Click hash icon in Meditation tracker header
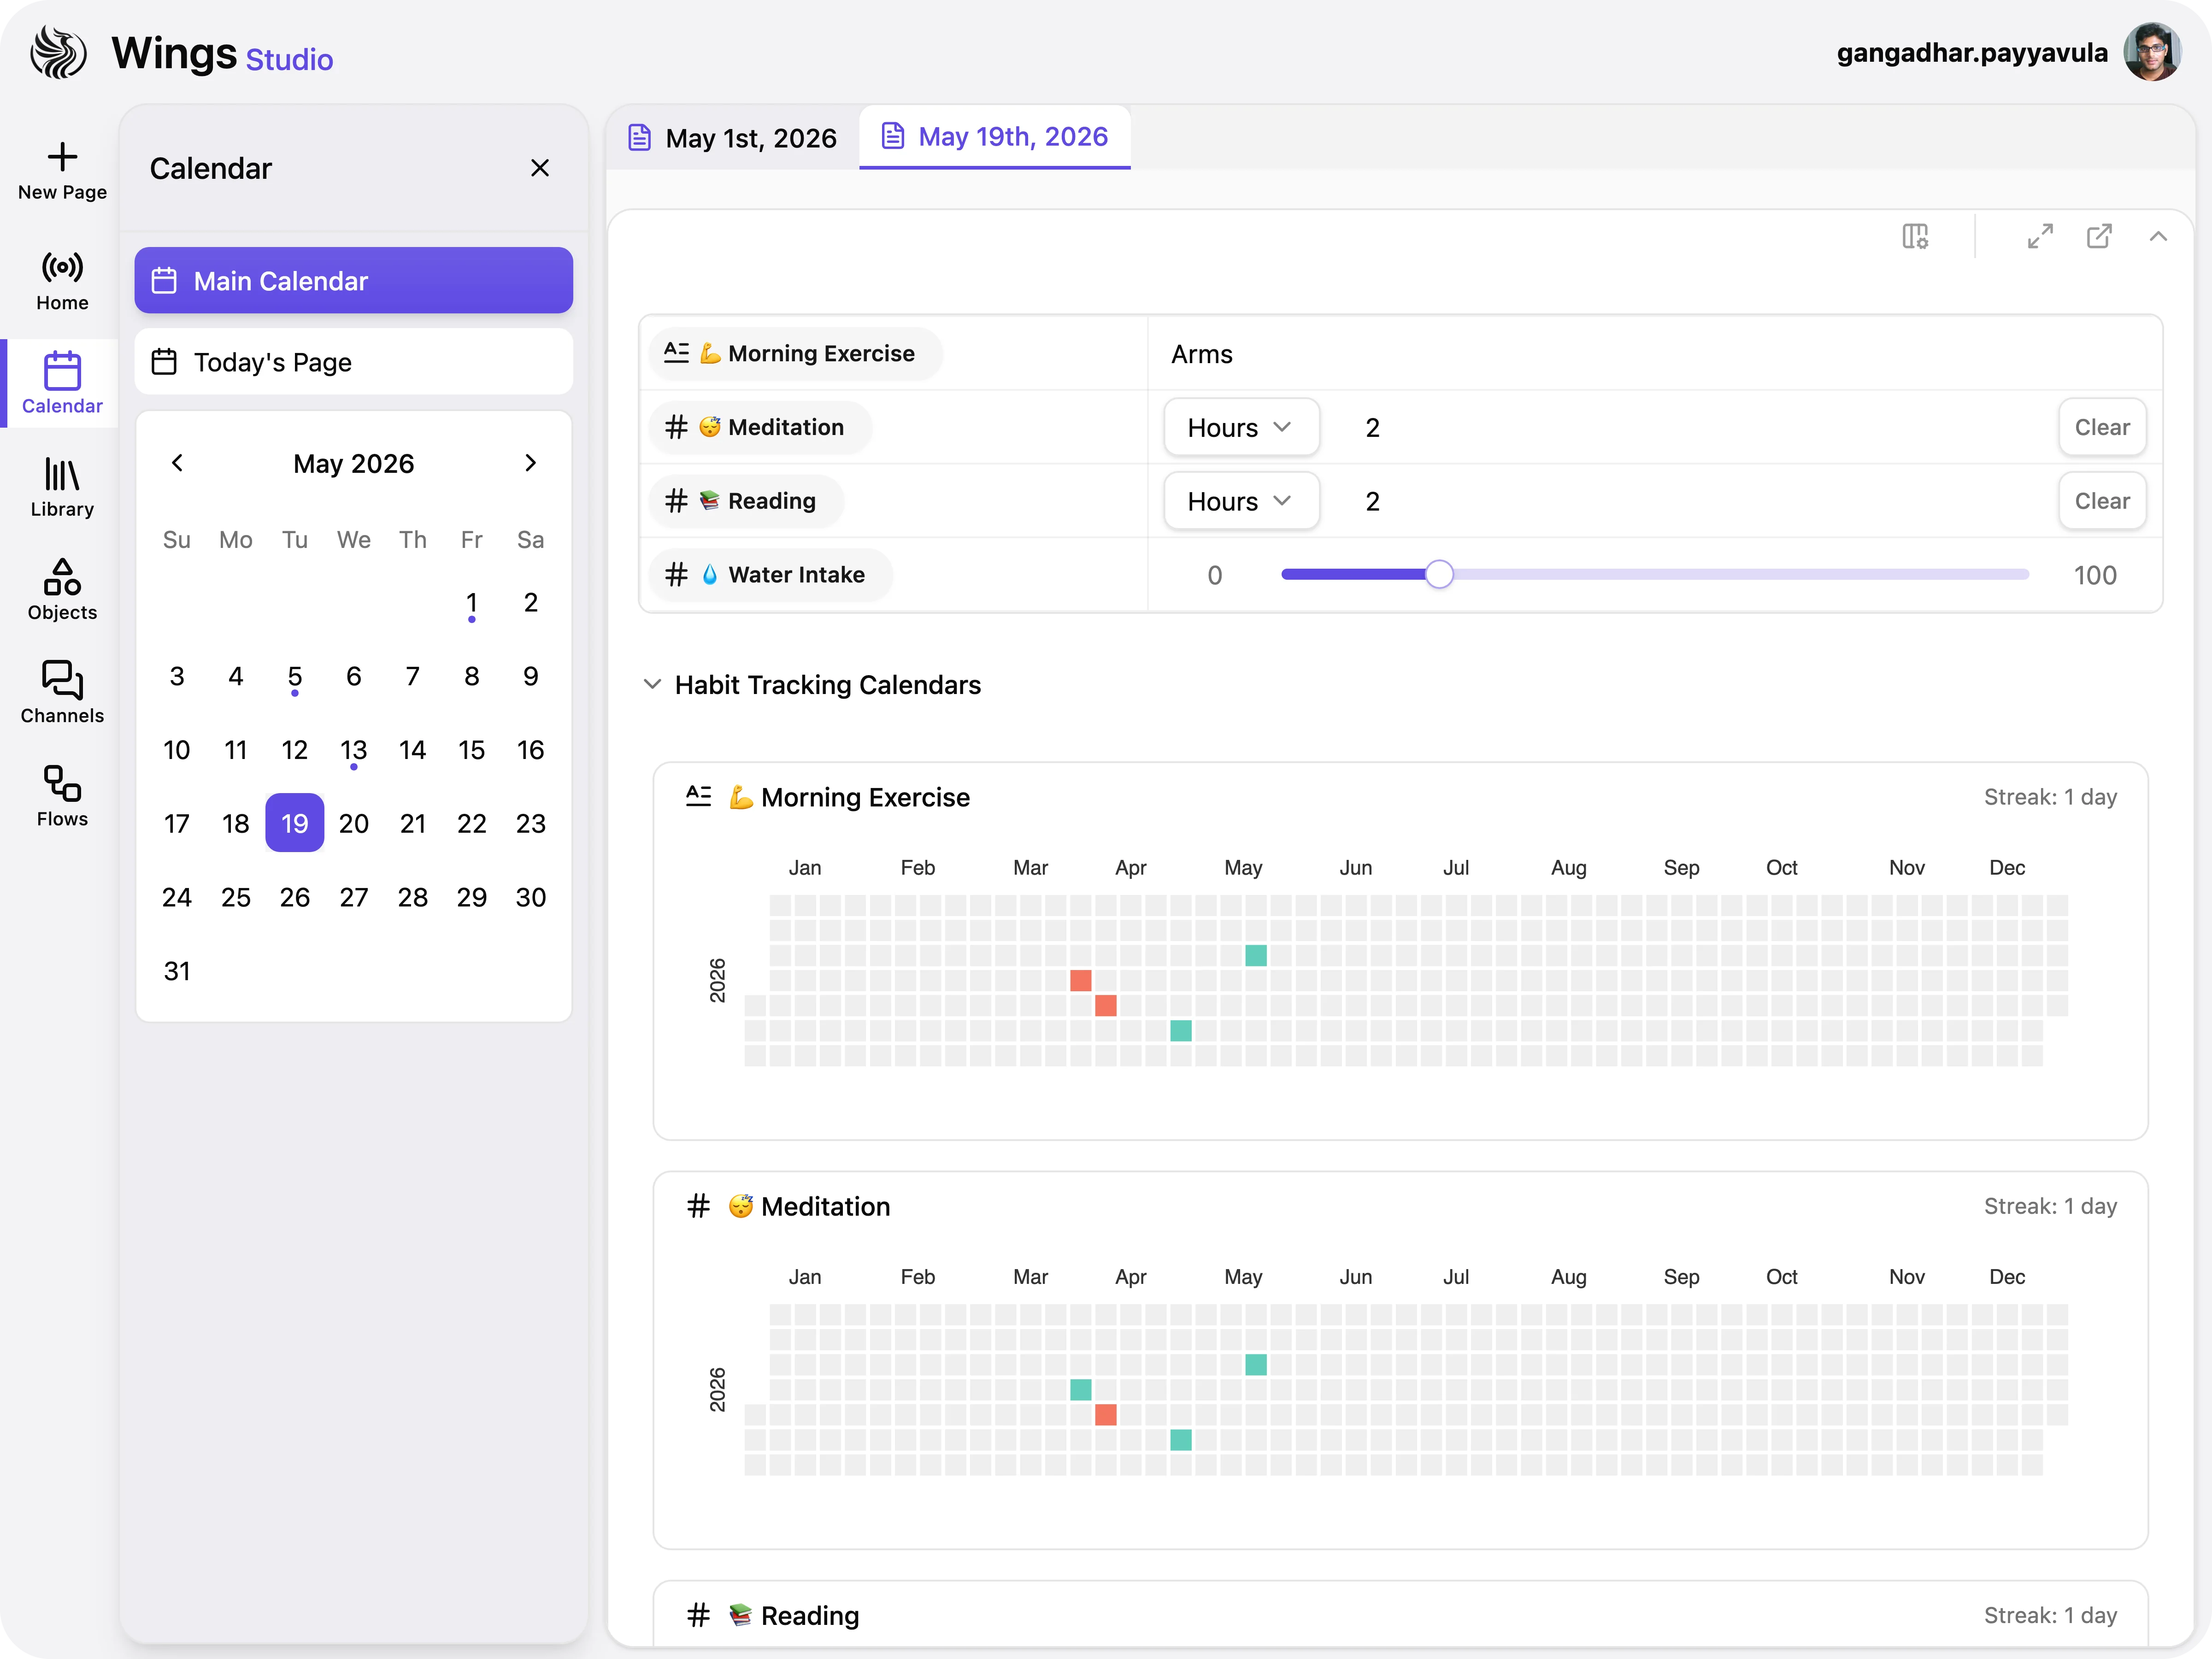Screen dimensions: 2212x1659 [699, 1206]
